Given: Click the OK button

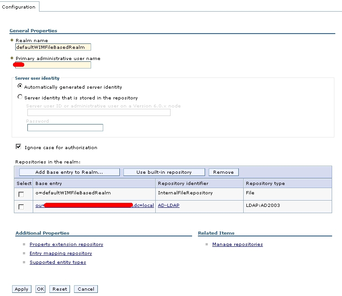Looking at the screenshot, I should click(x=40, y=289).
